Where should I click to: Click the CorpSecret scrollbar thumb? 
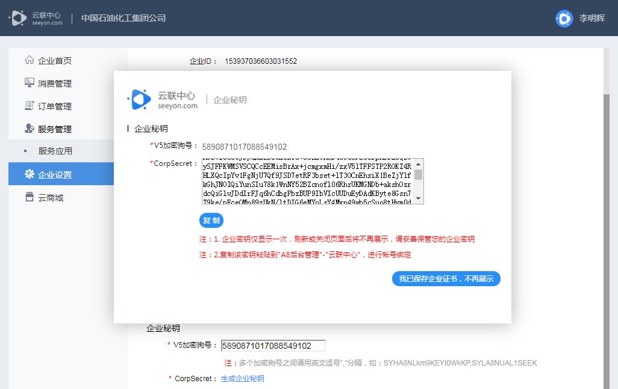coord(419,174)
